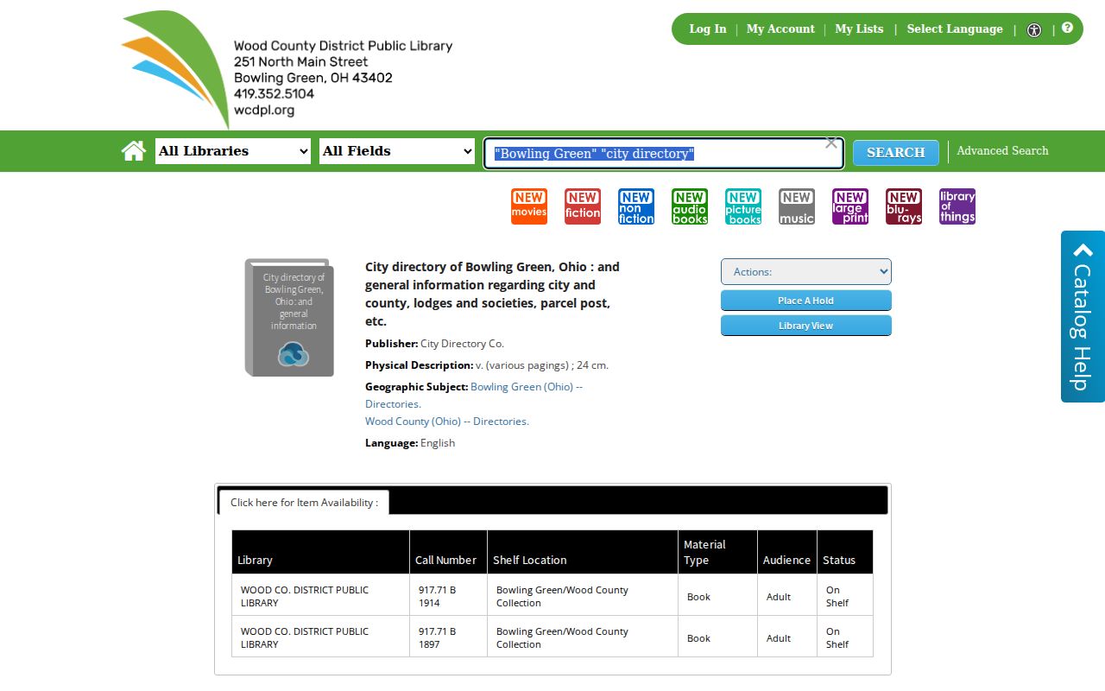The height and width of the screenshot is (691, 1105).
Task: Open the New Picture Books icon
Action: 743,206
